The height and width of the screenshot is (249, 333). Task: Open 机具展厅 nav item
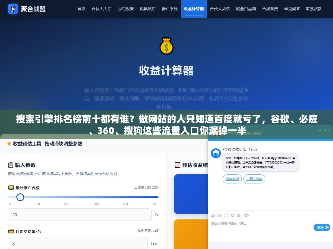(x=148, y=9)
